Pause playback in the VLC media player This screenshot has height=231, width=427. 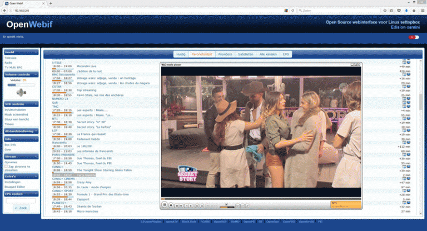pos(165,205)
